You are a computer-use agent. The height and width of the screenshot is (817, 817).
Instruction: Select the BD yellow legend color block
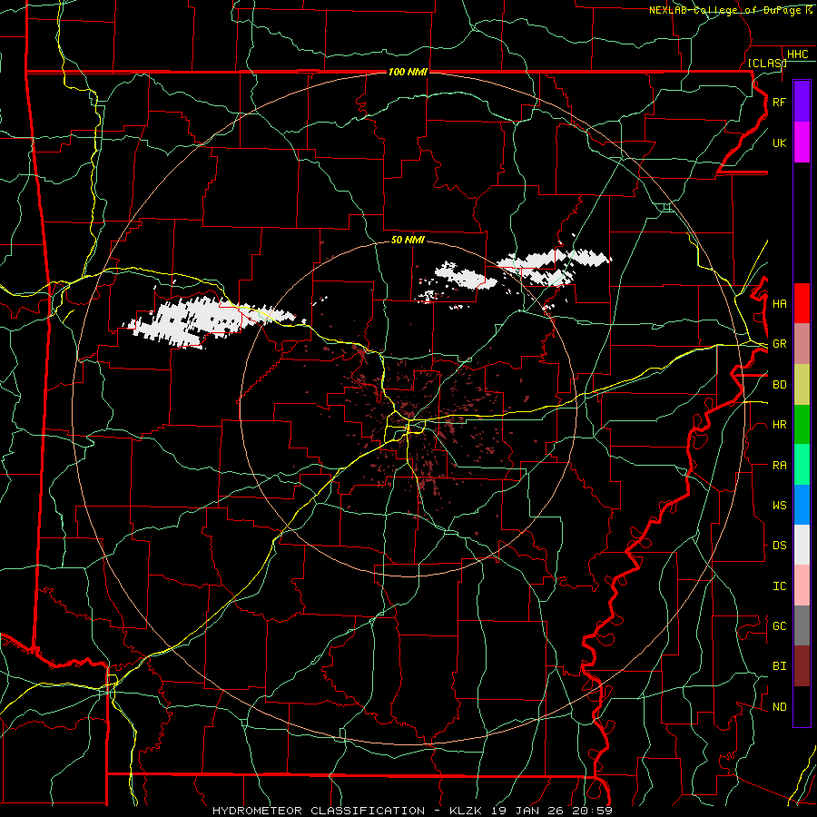pyautogui.click(x=802, y=384)
